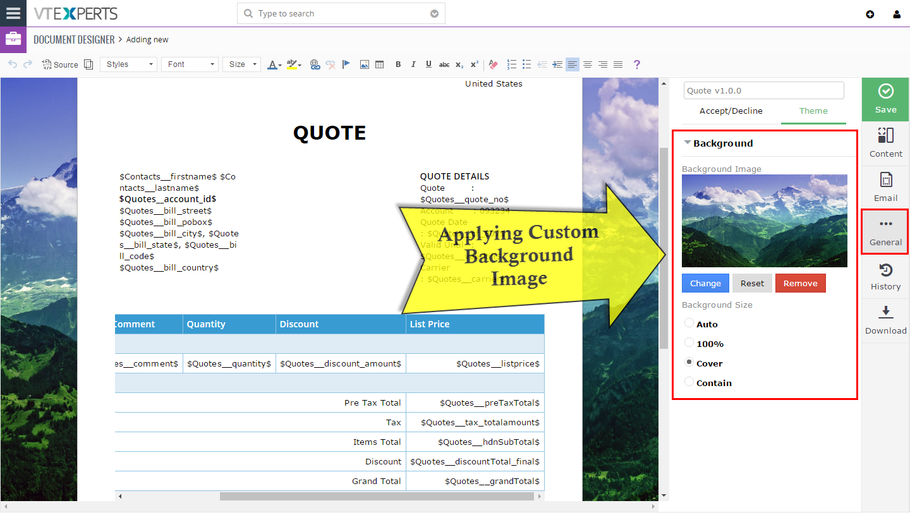Apply superscript formatting
Viewport: 910px width, 527px height.
[x=475, y=64]
